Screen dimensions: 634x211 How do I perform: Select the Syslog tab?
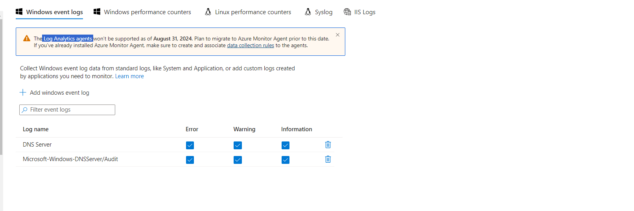(x=319, y=12)
